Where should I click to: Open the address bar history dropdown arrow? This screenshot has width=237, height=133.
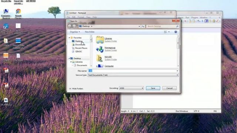(x=139, y=26)
